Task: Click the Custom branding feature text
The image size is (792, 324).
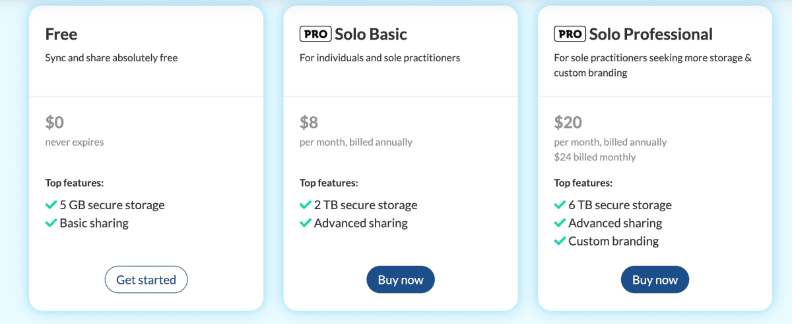Action: [x=613, y=241]
